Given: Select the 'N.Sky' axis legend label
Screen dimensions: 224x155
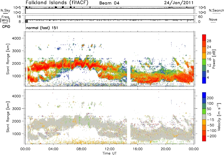Looking at the screenshot, I should (5, 10).
